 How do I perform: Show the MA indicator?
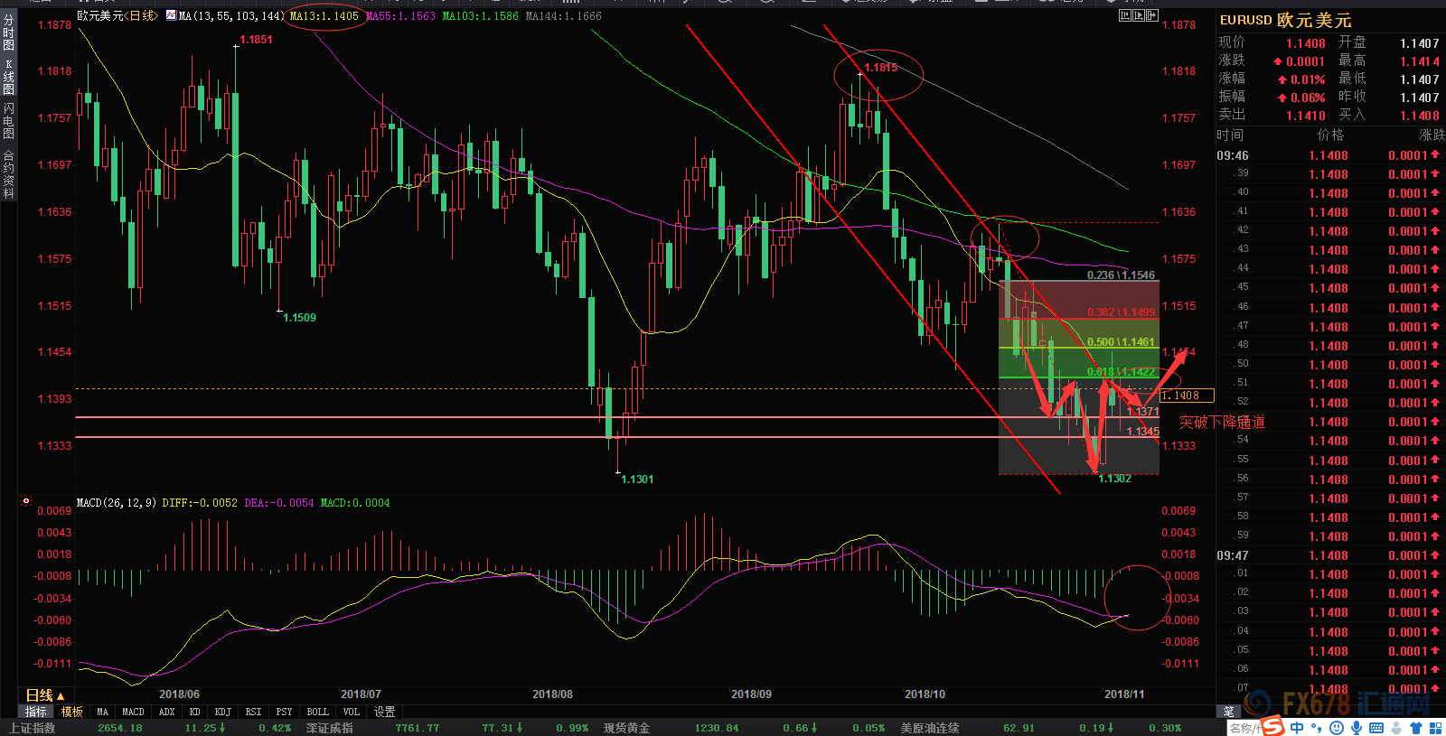(102, 712)
